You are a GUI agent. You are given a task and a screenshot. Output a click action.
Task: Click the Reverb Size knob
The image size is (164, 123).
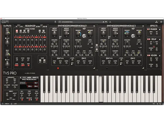(151, 60)
